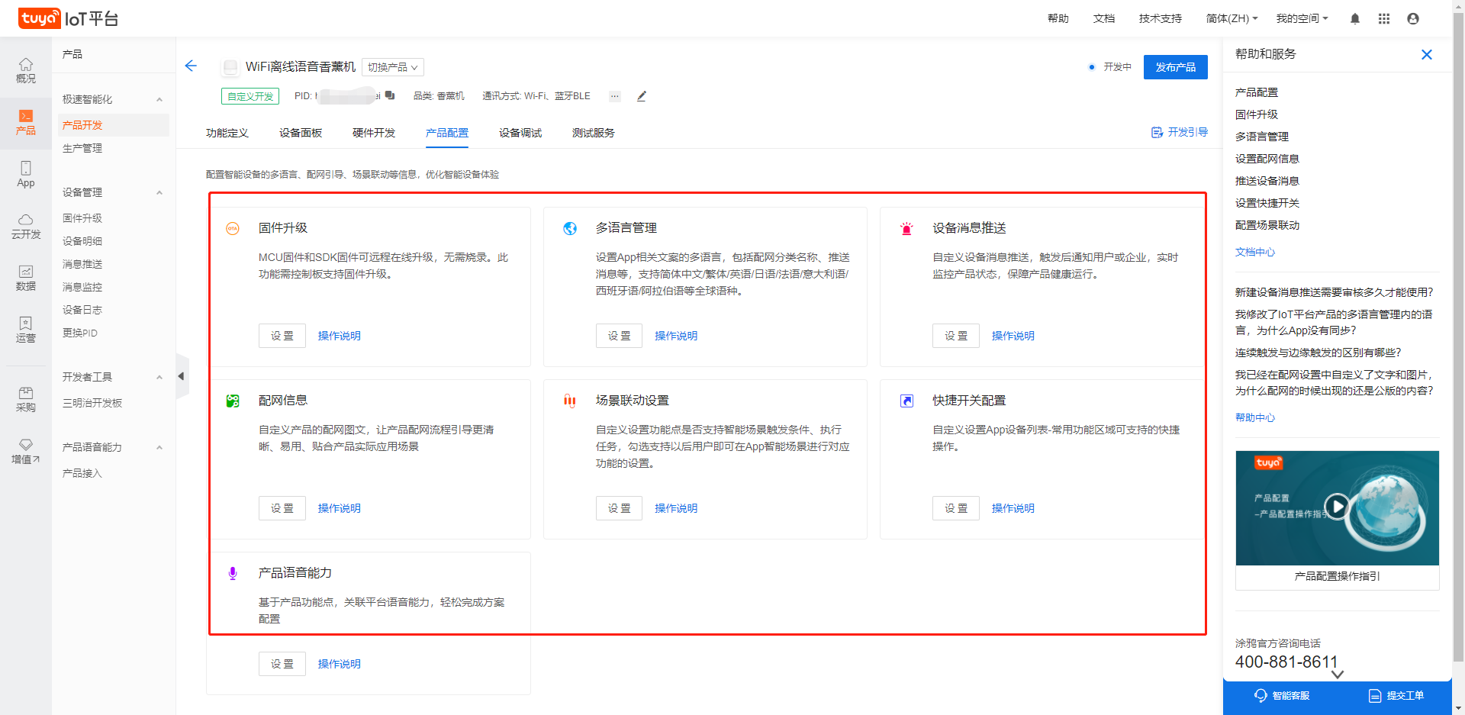Open the 切换产品 dropdown
Image resolution: width=1465 pixels, height=715 pixels.
tap(392, 67)
